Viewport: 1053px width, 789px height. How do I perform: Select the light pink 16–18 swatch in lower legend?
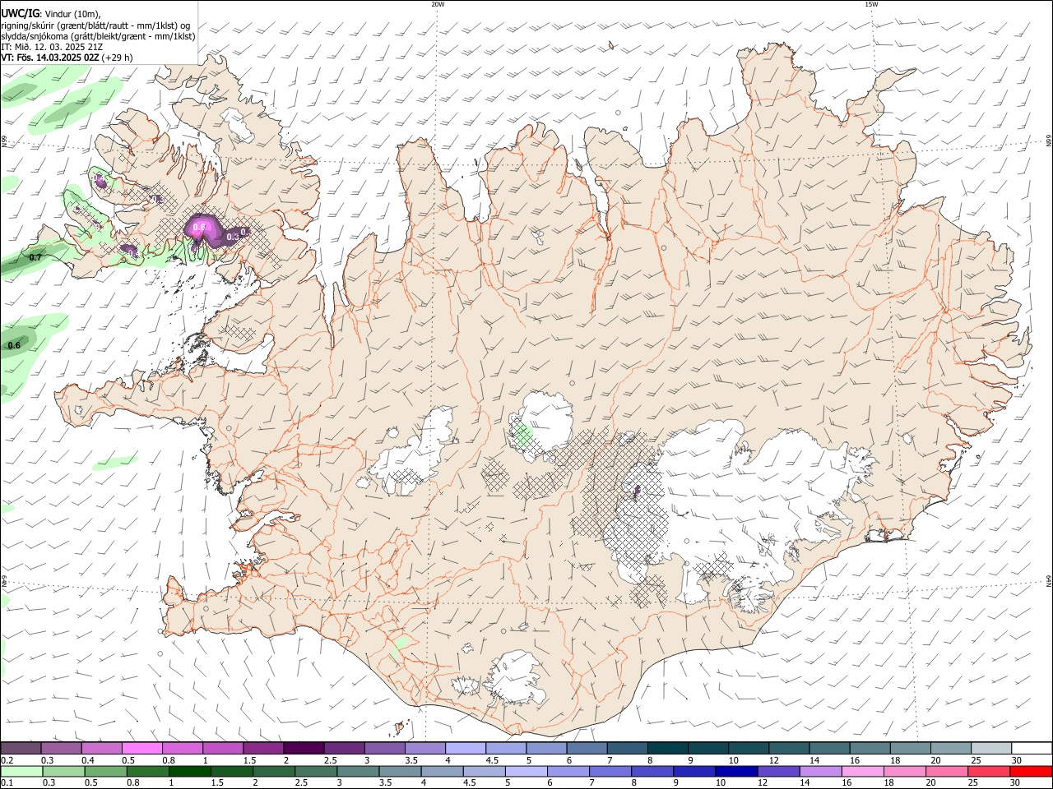pos(862,771)
